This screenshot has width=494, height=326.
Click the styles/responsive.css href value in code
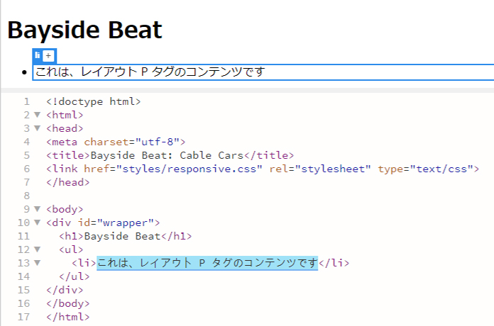click(x=191, y=169)
